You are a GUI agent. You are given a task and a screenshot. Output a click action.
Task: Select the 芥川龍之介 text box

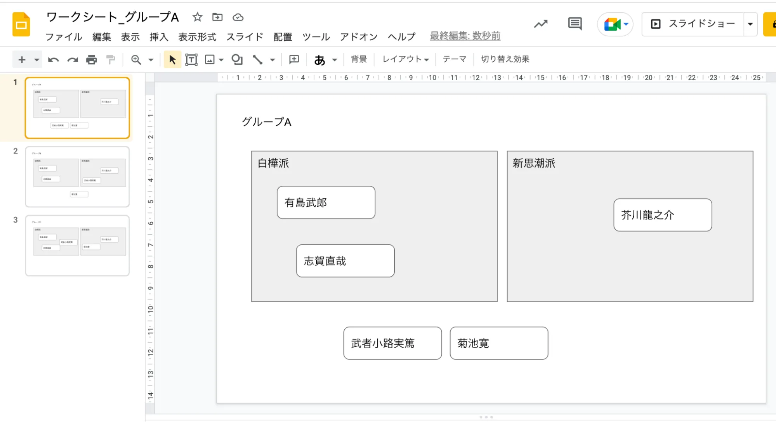[x=662, y=215]
